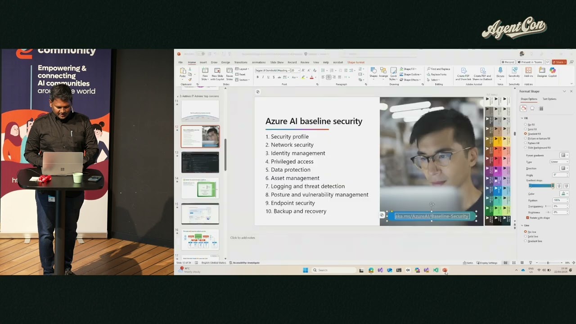Click the gradient stops bar
576x324 pixels.
pyautogui.click(x=542, y=186)
